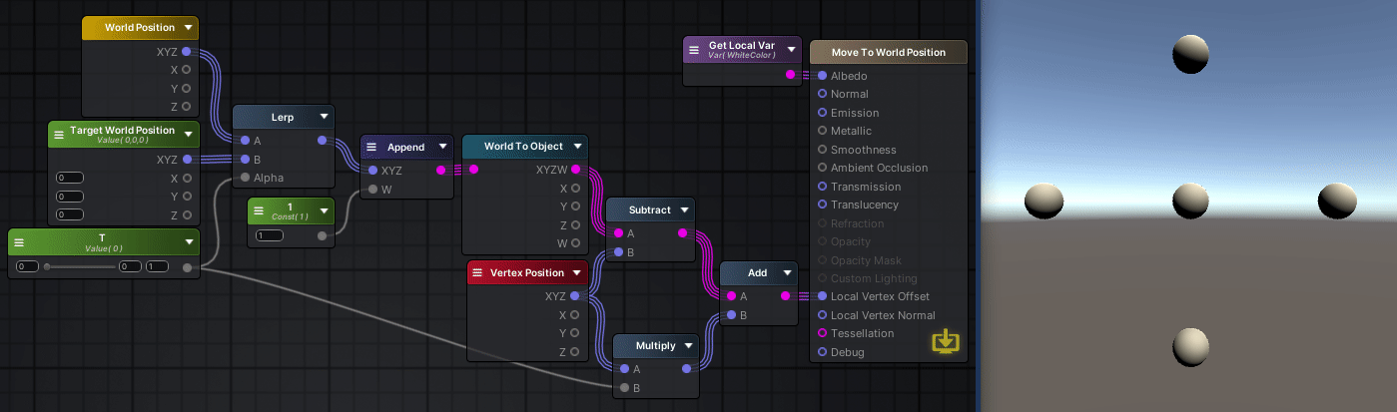Expand the Vertex Position node arrow
This screenshot has width=1397, height=412.
[579, 272]
